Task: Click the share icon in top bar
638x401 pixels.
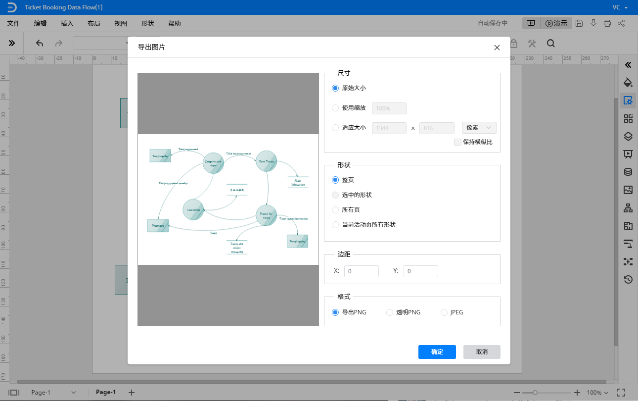Action: click(621, 23)
